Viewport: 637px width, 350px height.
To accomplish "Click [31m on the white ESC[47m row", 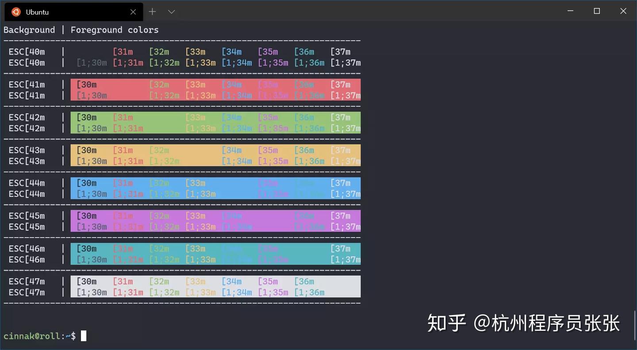I will coord(123,281).
